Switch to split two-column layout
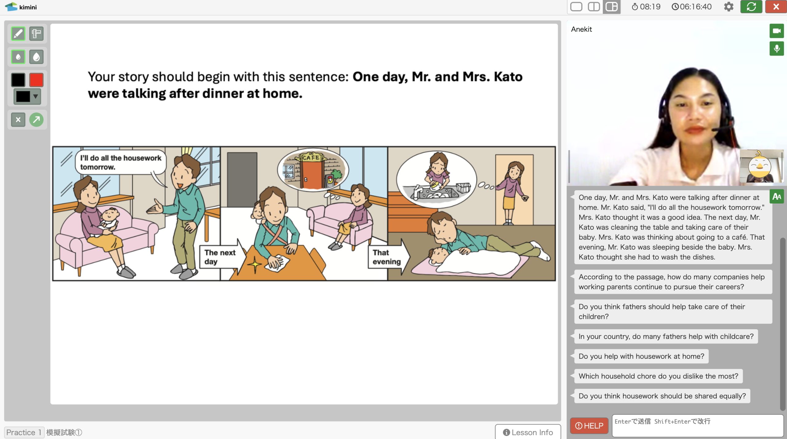The image size is (787, 439). pos(594,7)
